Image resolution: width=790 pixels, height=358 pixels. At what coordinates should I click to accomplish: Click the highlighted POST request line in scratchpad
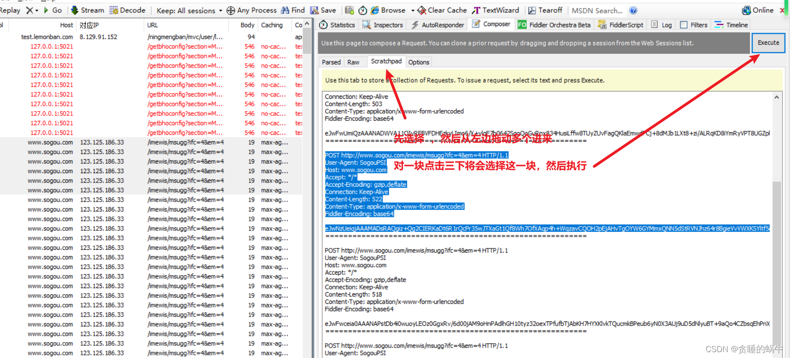416,155
